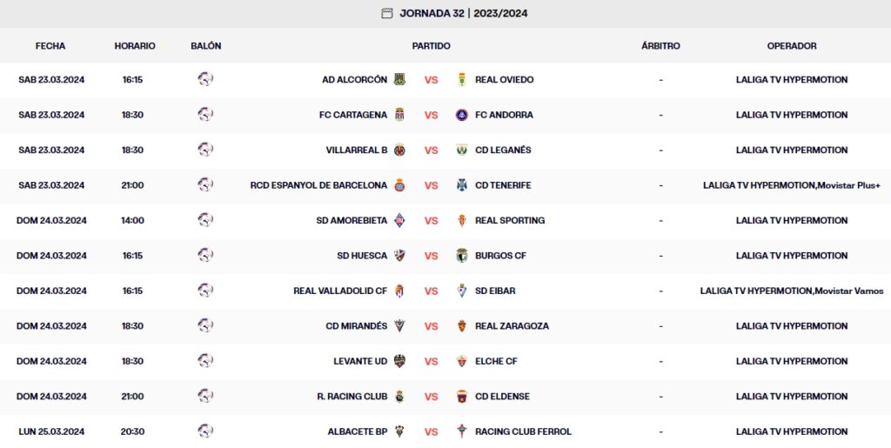Click the FC Andorra round crest

462,115
